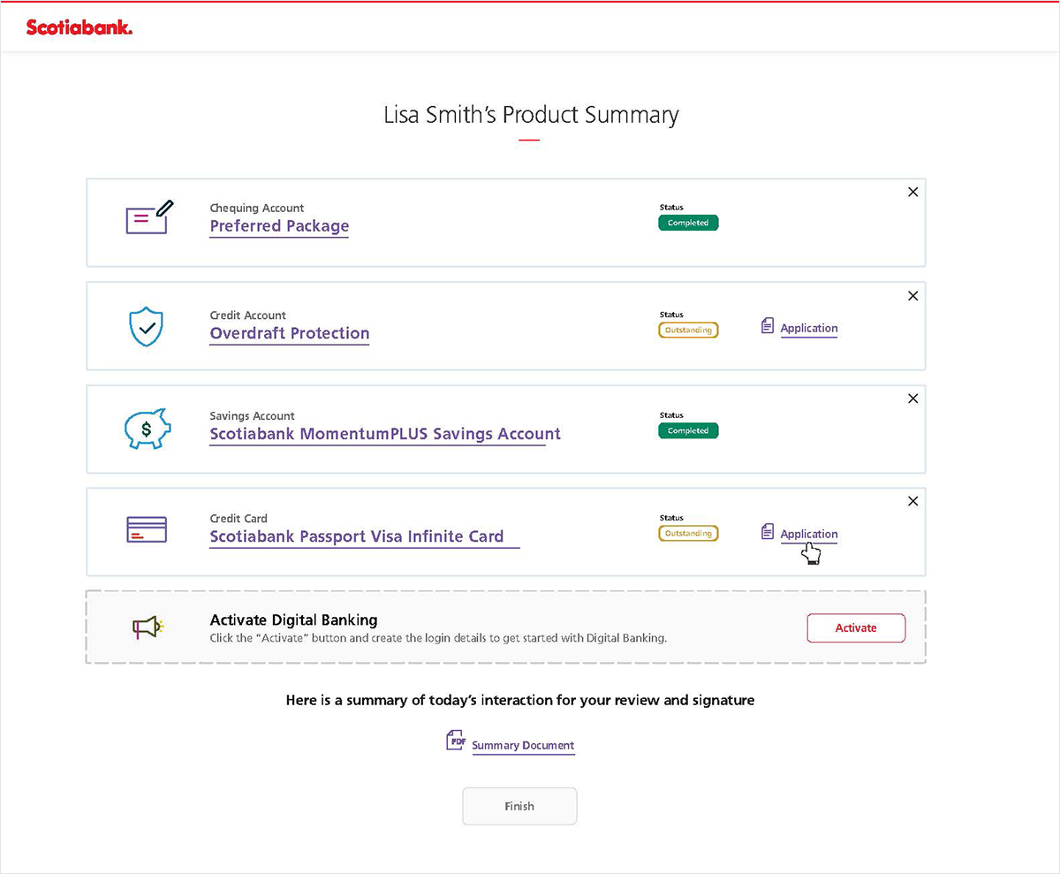This screenshot has width=1060, height=874.
Task: Remove the Preferred Package card with X
Action: tap(913, 192)
